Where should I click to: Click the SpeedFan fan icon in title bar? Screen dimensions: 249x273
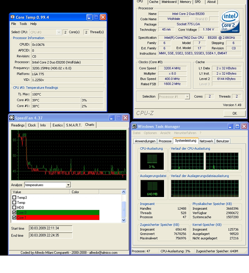(x=12, y=118)
